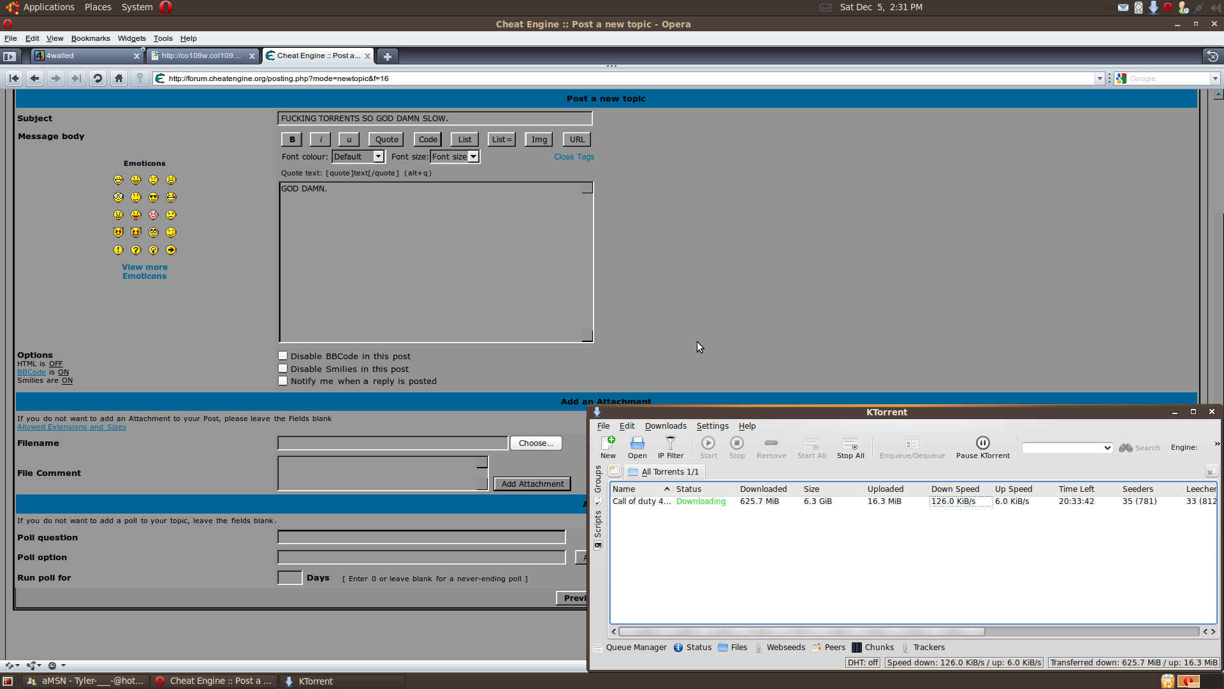Sort torrents by Name column header
Screen dimensions: 1224x689
641,489
